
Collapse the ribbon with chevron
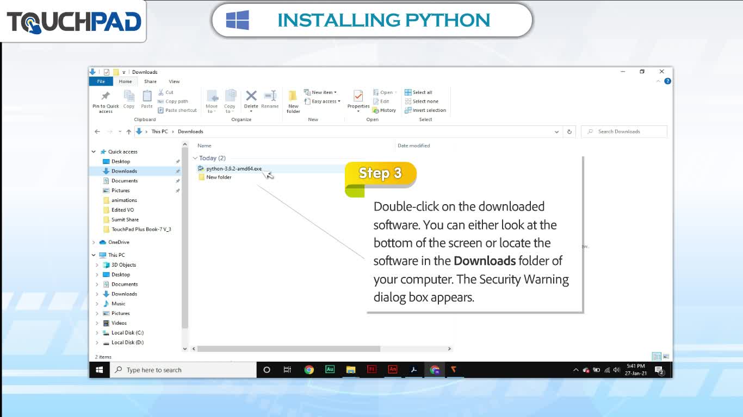[658, 81]
